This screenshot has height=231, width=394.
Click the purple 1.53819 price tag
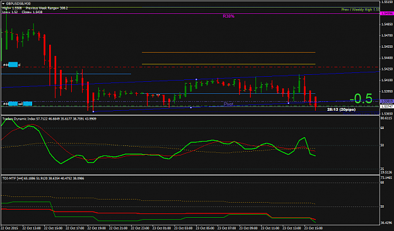point(386,101)
